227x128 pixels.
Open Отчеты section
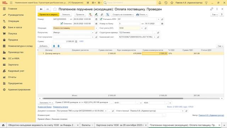[x=12, y=77]
